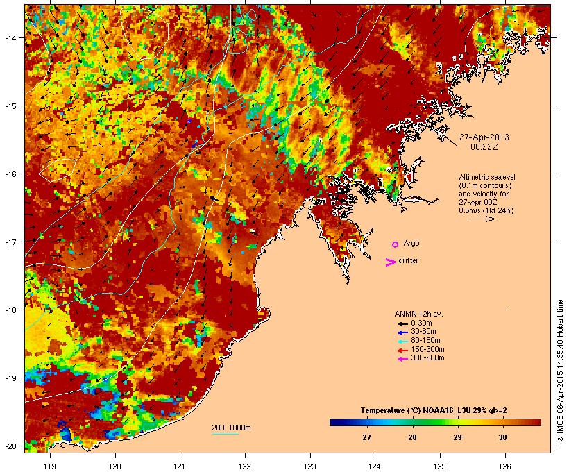
Task: Click longitude axis label 124
Action: [x=375, y=466]
